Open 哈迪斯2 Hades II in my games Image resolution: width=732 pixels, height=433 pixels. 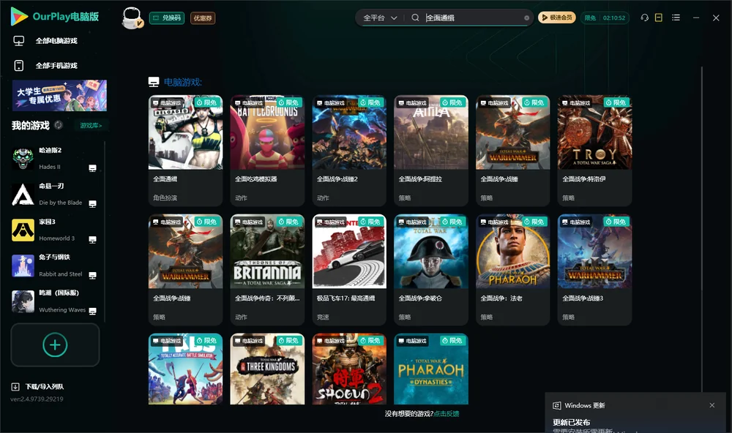[x=55, y=159]
